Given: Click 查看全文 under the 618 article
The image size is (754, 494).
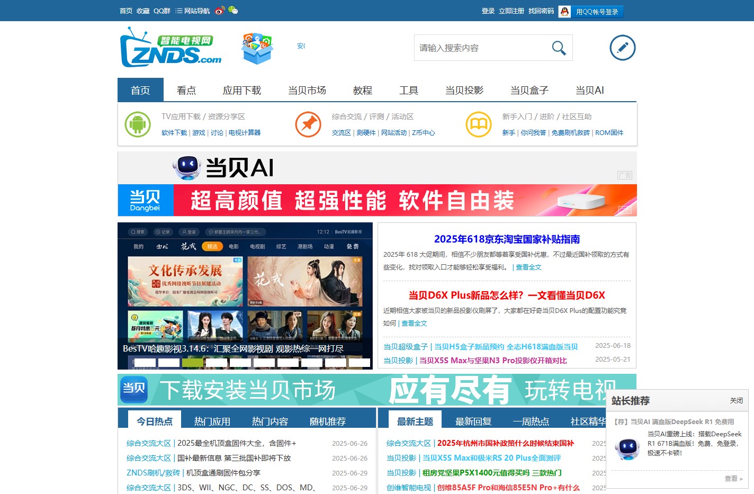Looking at the screenshot, I should pos(528,267).
